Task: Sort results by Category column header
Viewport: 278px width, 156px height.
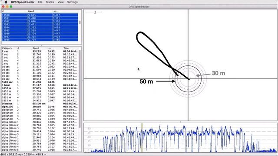Action: [7, 48]
